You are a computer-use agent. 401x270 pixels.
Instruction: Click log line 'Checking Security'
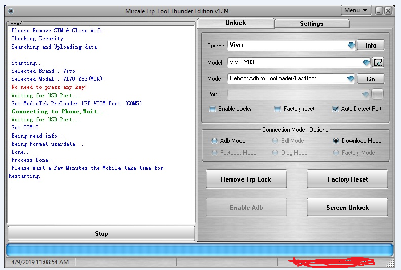[37, 38]
